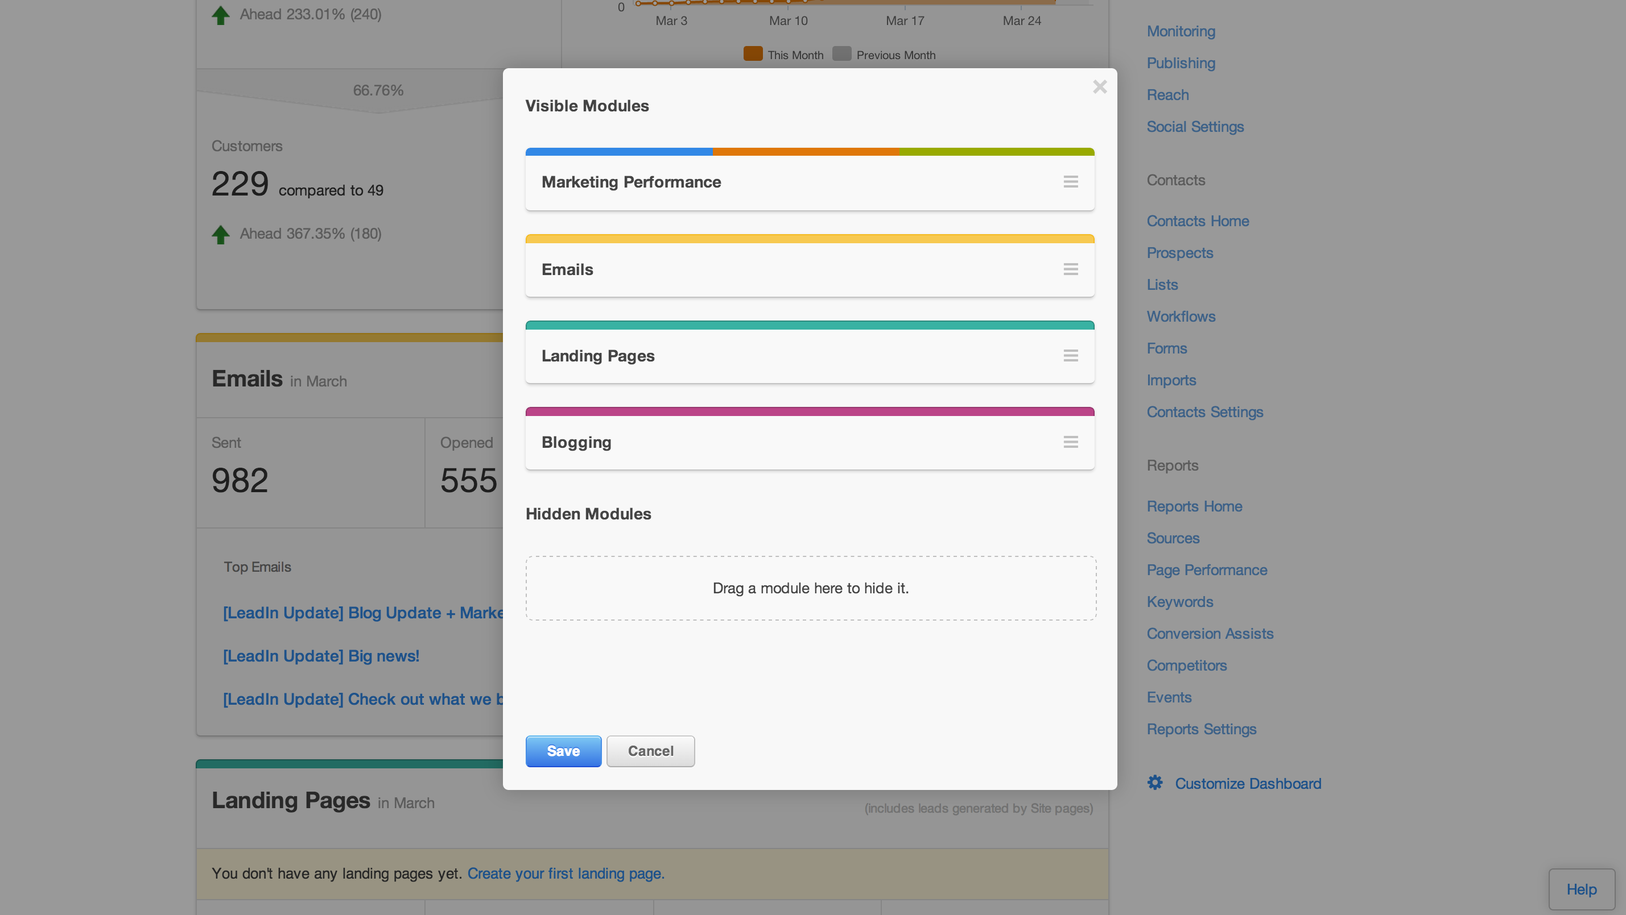
Task: Open the Help button
Action: pyautogui.click(x=1581, y=889)
